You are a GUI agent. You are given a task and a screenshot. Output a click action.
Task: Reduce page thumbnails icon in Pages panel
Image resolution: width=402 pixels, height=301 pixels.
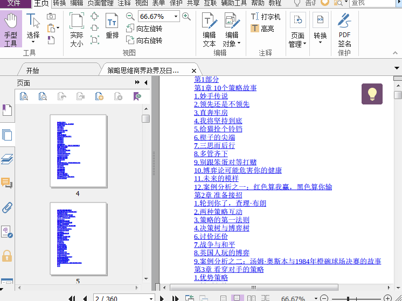click(x=43, y=96)
